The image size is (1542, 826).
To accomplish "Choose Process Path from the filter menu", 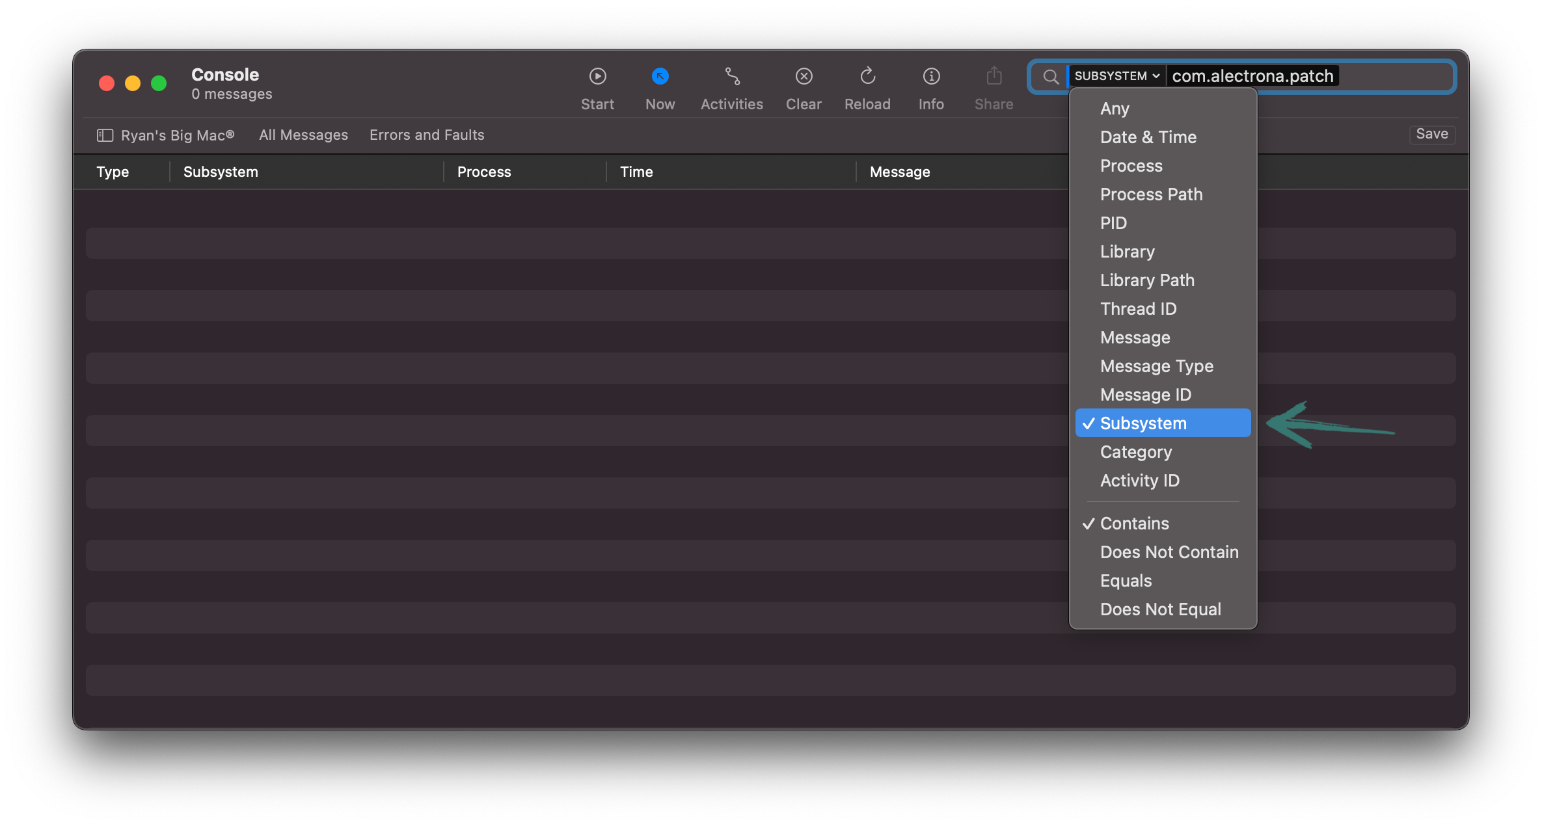I will [x=1152, y=194].
